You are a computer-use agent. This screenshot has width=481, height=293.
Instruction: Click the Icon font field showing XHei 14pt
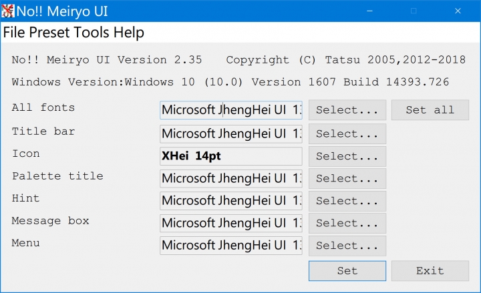coord(231,156)
